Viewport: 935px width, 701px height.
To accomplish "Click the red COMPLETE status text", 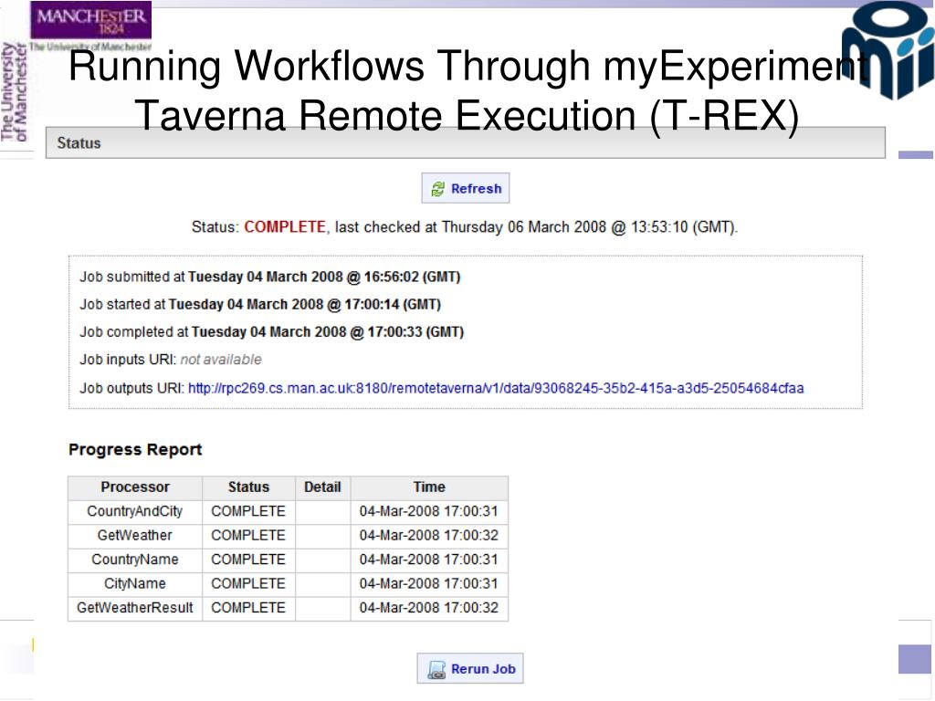I will 284,227.
